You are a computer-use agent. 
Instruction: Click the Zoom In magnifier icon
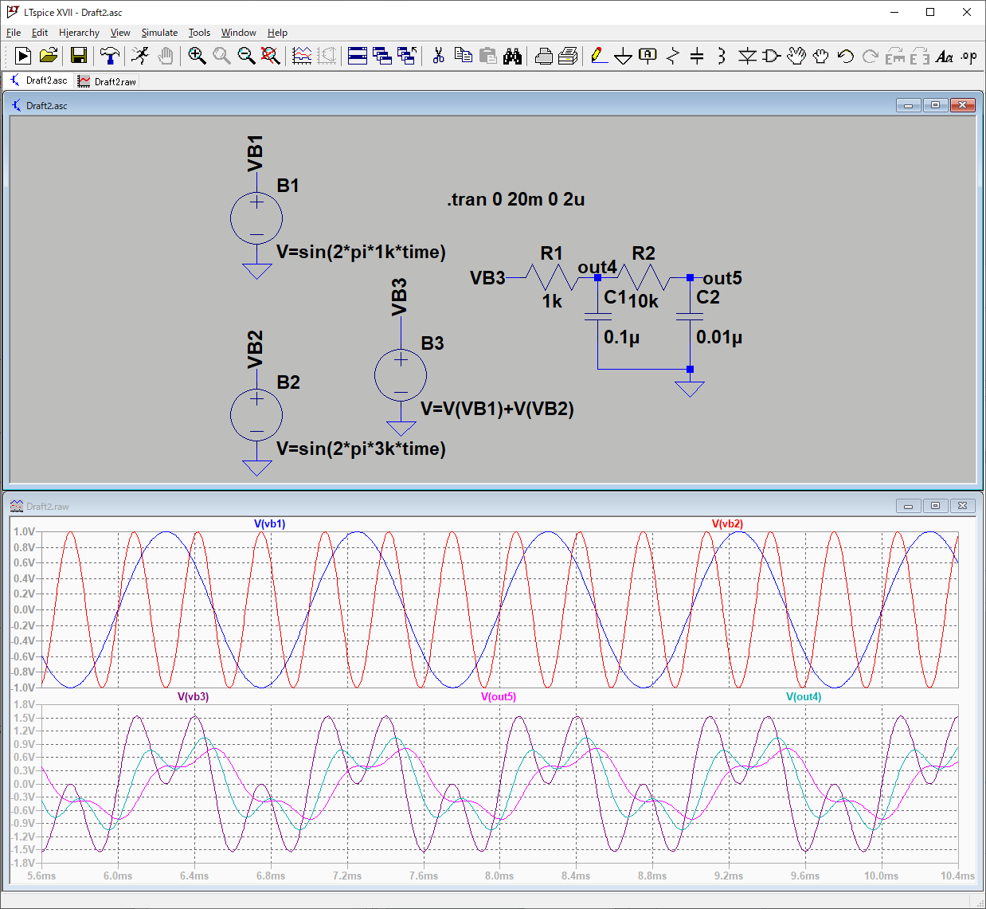pos(197,56)
